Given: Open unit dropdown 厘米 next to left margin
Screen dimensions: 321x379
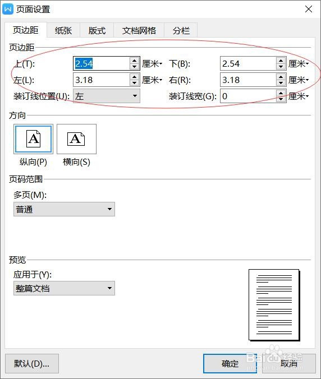Looking at the screenshot, I should [152, 80].
